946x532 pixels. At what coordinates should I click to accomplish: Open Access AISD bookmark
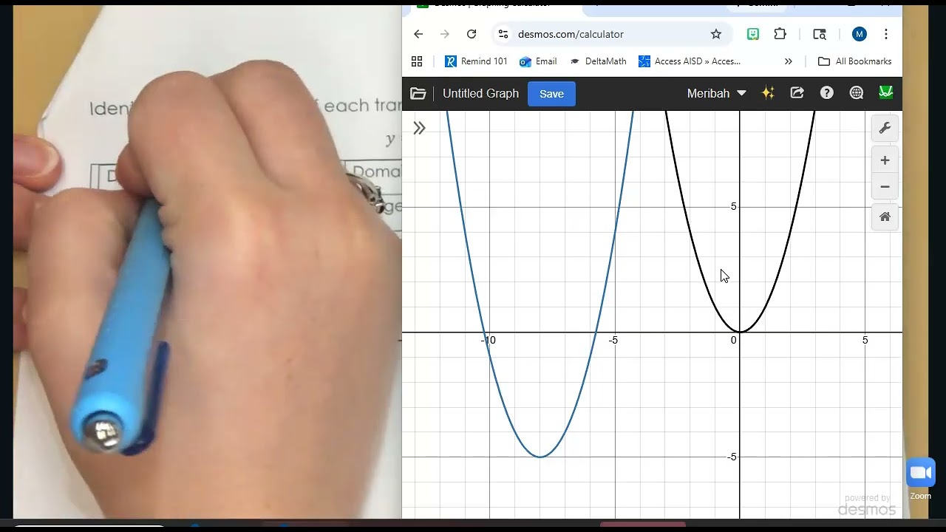coord(690,61)
